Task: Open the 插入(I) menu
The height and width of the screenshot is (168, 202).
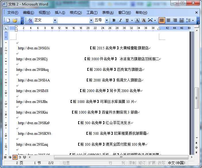Action: [60, 13]
